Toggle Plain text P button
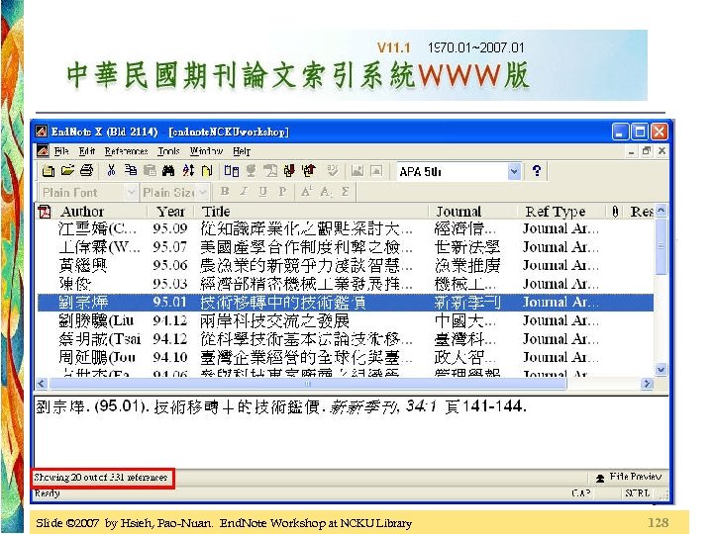This screenshot has width=713, height=534. click(x=282, y=191)
